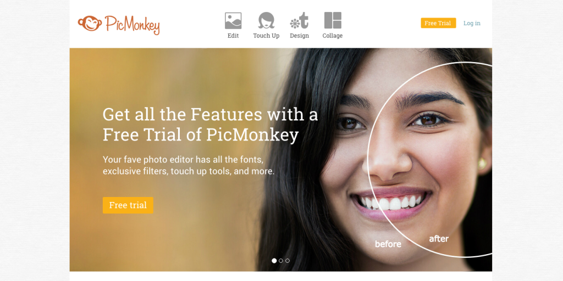Click the Free trial button in banner
The height and width of the screenshot is (281, 563).
point(128,205)
